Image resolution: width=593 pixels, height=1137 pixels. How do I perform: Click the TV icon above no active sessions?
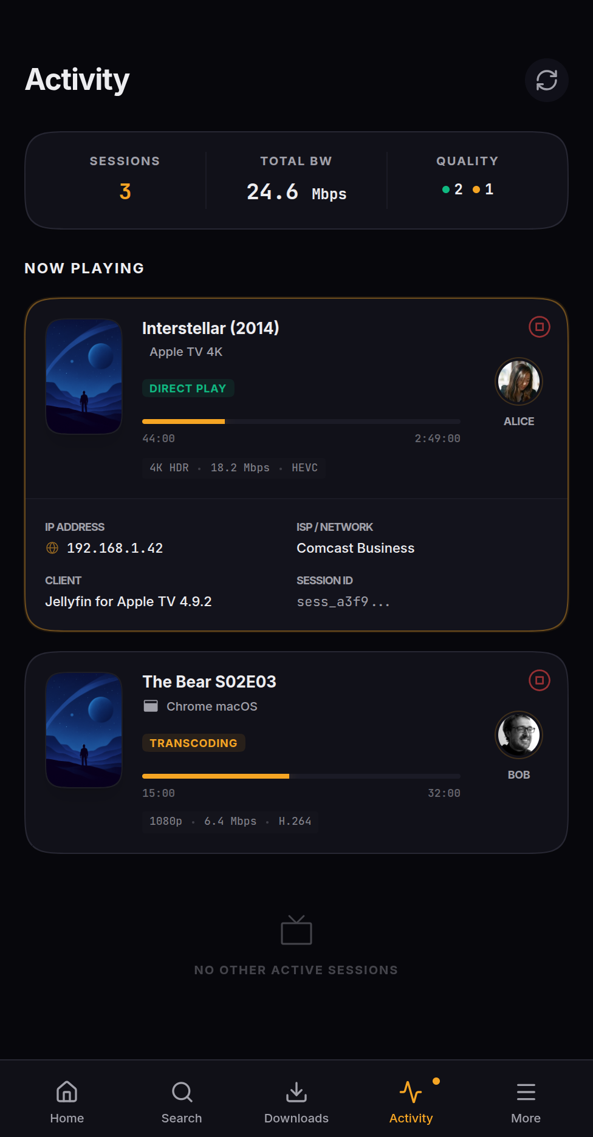coord(296,930)
